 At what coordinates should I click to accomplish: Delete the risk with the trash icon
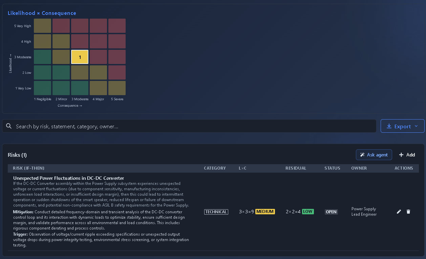[x=408, y=212]
